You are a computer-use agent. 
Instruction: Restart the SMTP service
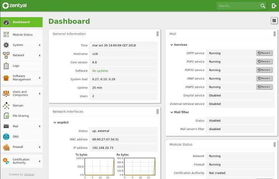pos(264,53)
